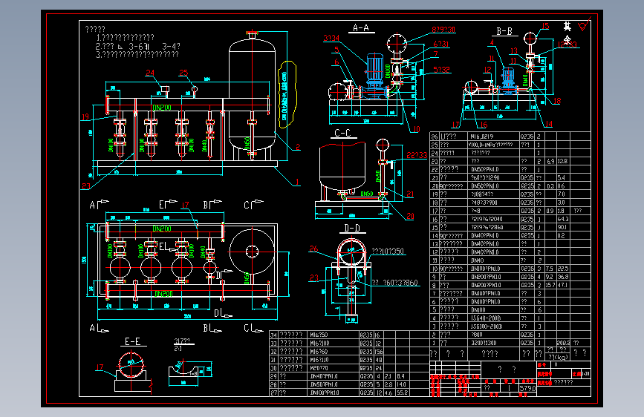Image resolution: width=644 pixels, height=417 pixels.
Task: Select red callout number 24 above the header pipe
Action: (x=150, y=73)
